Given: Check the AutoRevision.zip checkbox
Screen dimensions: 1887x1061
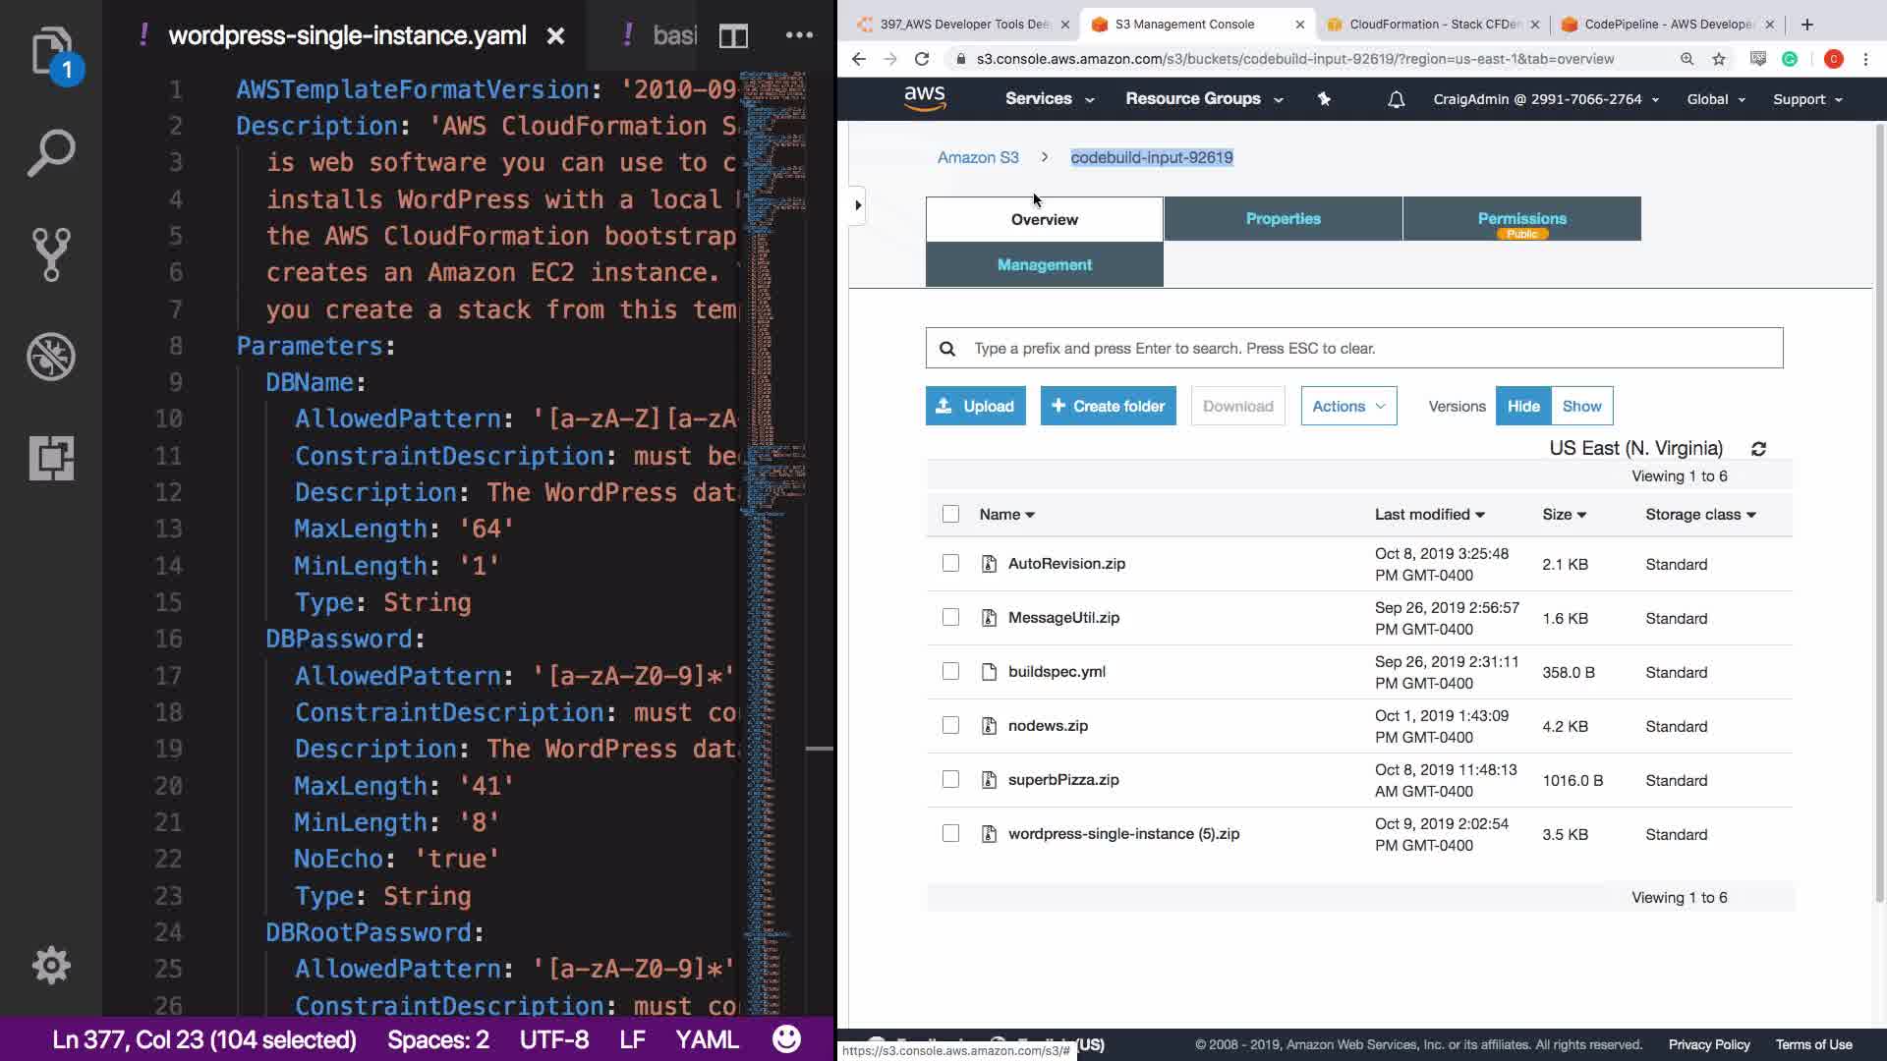Looking at the screenshot, I should (x=950, y=563).
